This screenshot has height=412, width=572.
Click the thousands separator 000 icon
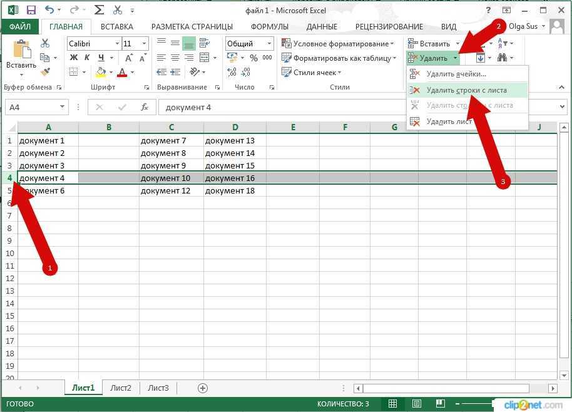267,58
